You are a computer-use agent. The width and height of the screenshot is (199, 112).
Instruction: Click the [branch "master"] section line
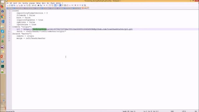[22, 34]
